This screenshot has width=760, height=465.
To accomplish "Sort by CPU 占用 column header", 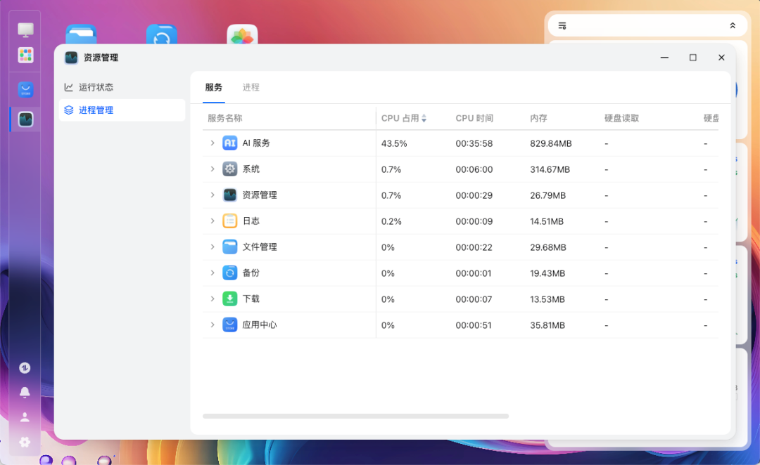I will click(x=403, y=119).
